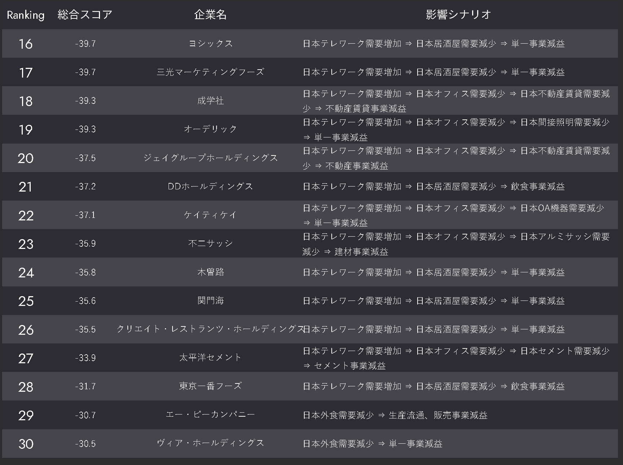The width and height of the screenshot is (623, 465).
Task: Select company name 成学社
Action: [x=210, y=101]
